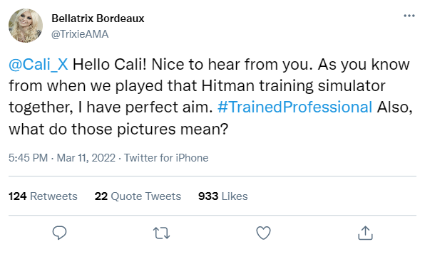
Task: Click the reply speech bubble icon
Action: tap(59, 233)
